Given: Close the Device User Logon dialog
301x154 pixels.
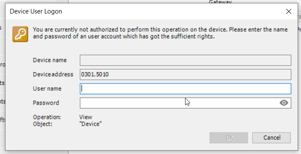Looking at the screenshot, I should tap(289, 11).
